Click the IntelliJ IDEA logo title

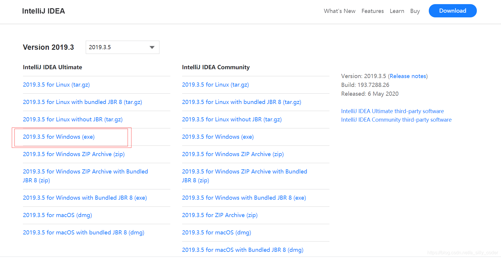pos(43,11)
